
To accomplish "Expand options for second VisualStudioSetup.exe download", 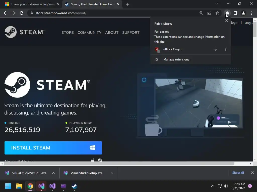I will (112, 173).
